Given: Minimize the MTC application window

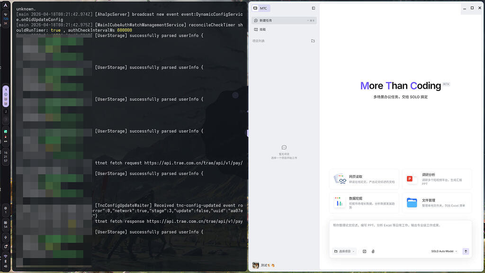Looking at the screenshot, I should coord(465,9).
